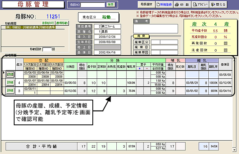This screenshot has width=239, height=154.
Task: Click the 哺乳 column group header
Action: [x=175, y=60]
